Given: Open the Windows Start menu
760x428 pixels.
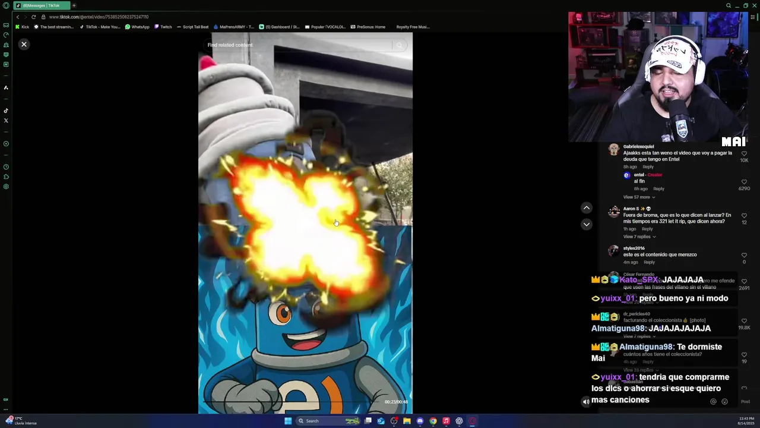Looking at the screenshot, I should coord(288,421).
